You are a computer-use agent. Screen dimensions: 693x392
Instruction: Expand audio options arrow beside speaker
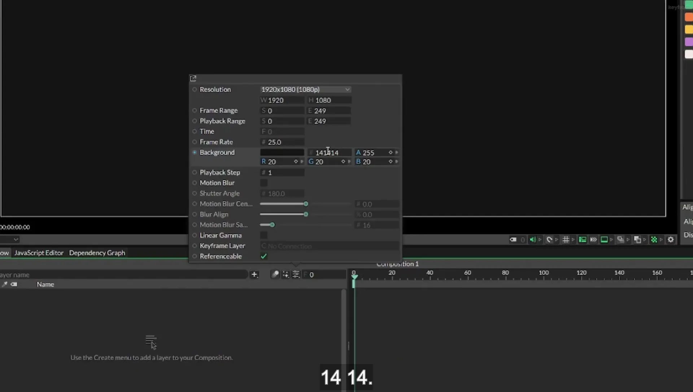tap(540, 240)
